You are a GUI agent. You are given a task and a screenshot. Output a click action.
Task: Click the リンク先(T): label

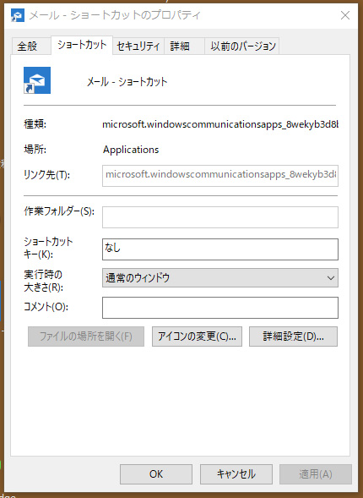click(x=47, y=175)
